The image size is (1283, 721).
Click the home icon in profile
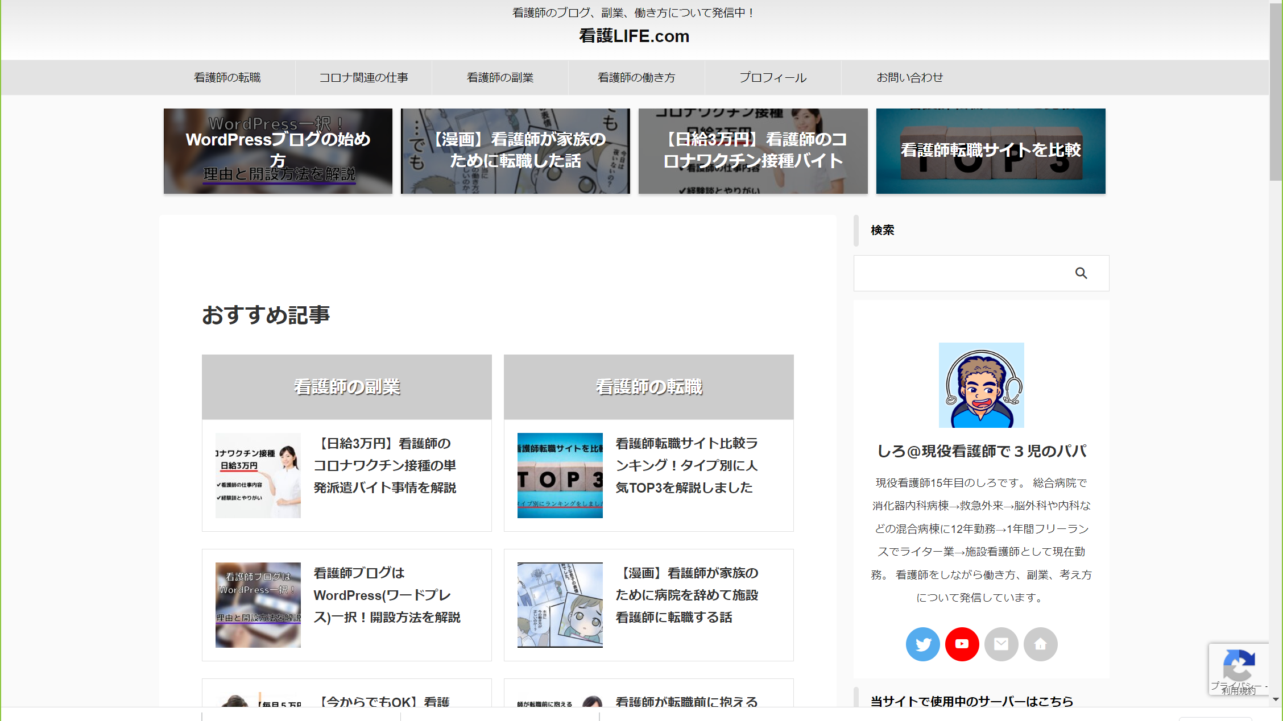tap(1040, 644)
